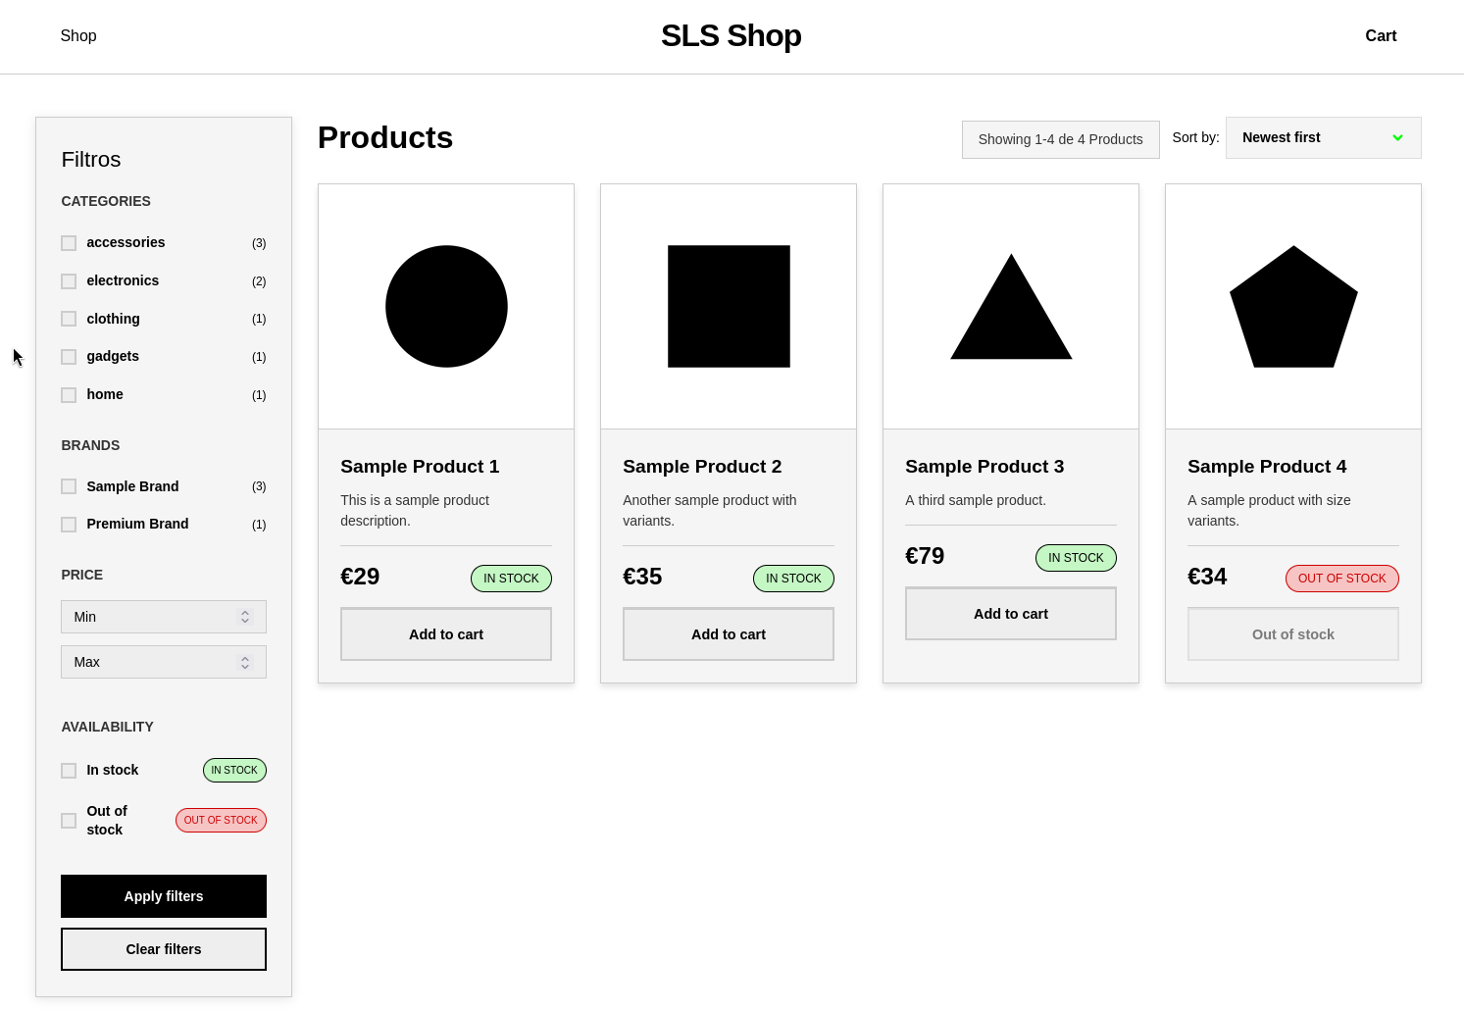1464x1010 pixels.
Task: Click Clear filters
Action: [163, 948]
